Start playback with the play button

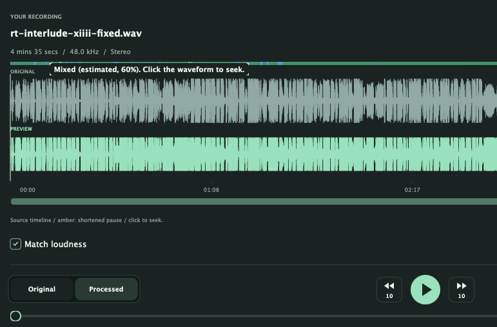coord(425,289)
